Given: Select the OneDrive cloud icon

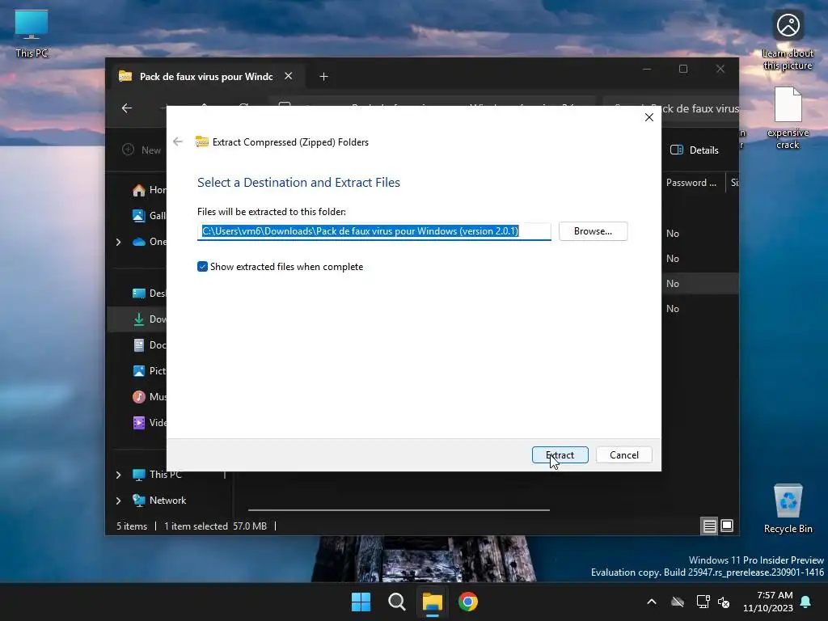Looking at the screenshot, I should pos(139,242).
